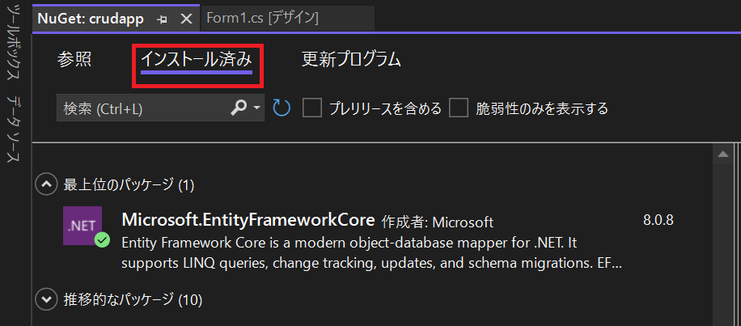Select the インストール済み tab
This screenshot has height=326, width=741.
[x=197, y=59]
